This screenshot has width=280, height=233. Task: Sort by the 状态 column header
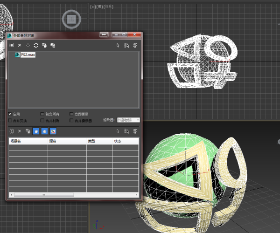click(x=126, y=141)
